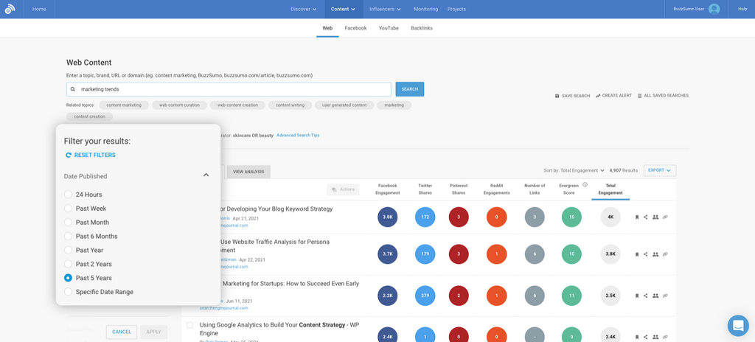
Task: Open Sort by Total Engagement dropdown
Action: pyautogui.click(x=574, y=170)
